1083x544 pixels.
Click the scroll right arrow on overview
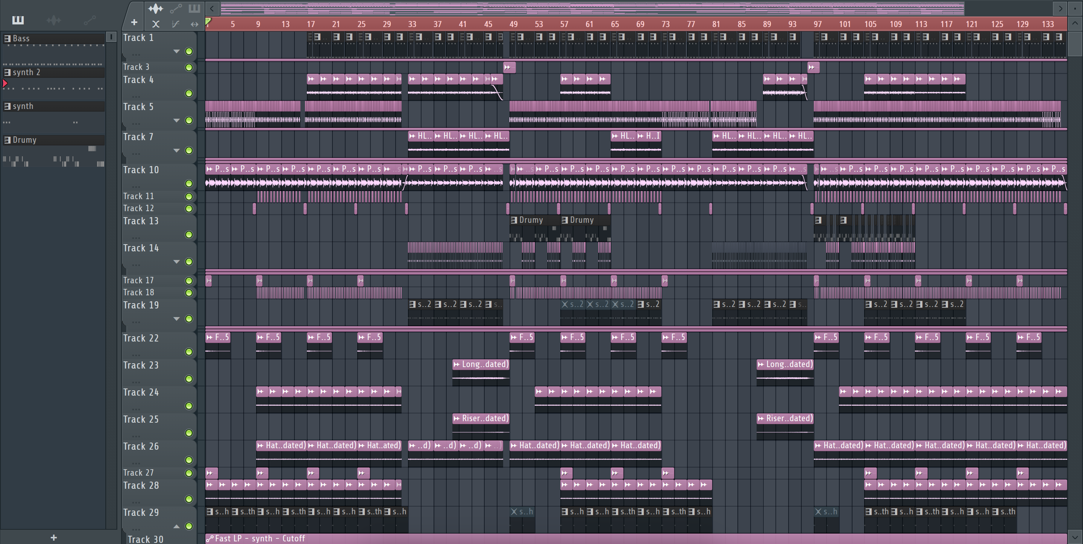coord(1060,8)
